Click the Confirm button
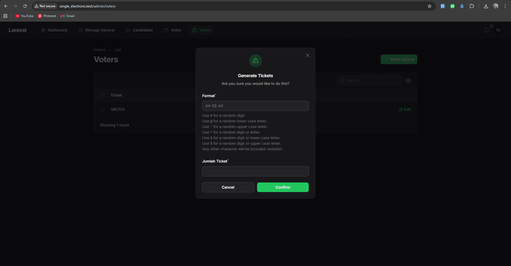This screenshot has width=511, height=266. coord(283,187)
